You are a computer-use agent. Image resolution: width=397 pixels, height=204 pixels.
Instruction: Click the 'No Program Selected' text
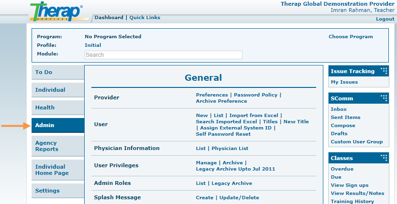tap(113, 37)
